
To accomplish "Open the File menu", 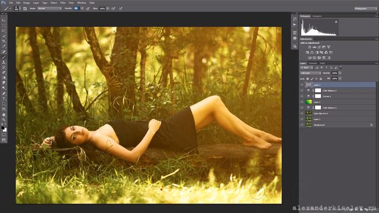I will pyautogui.click(x=11, y=2).
